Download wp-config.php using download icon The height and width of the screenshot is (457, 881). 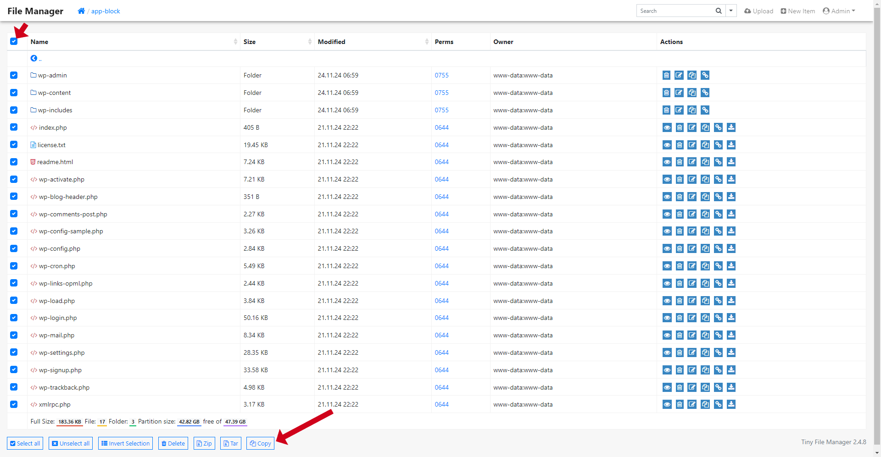tap(731, 248)
